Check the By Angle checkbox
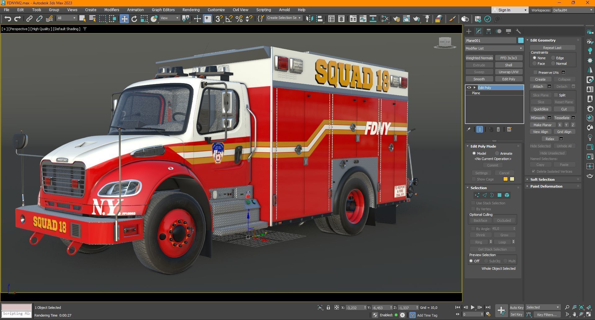Screen dimensions: 595x320 click(x=473, y=229)
